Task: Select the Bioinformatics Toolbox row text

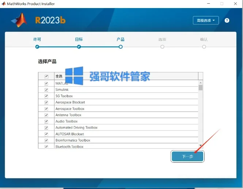Action: 73,140
